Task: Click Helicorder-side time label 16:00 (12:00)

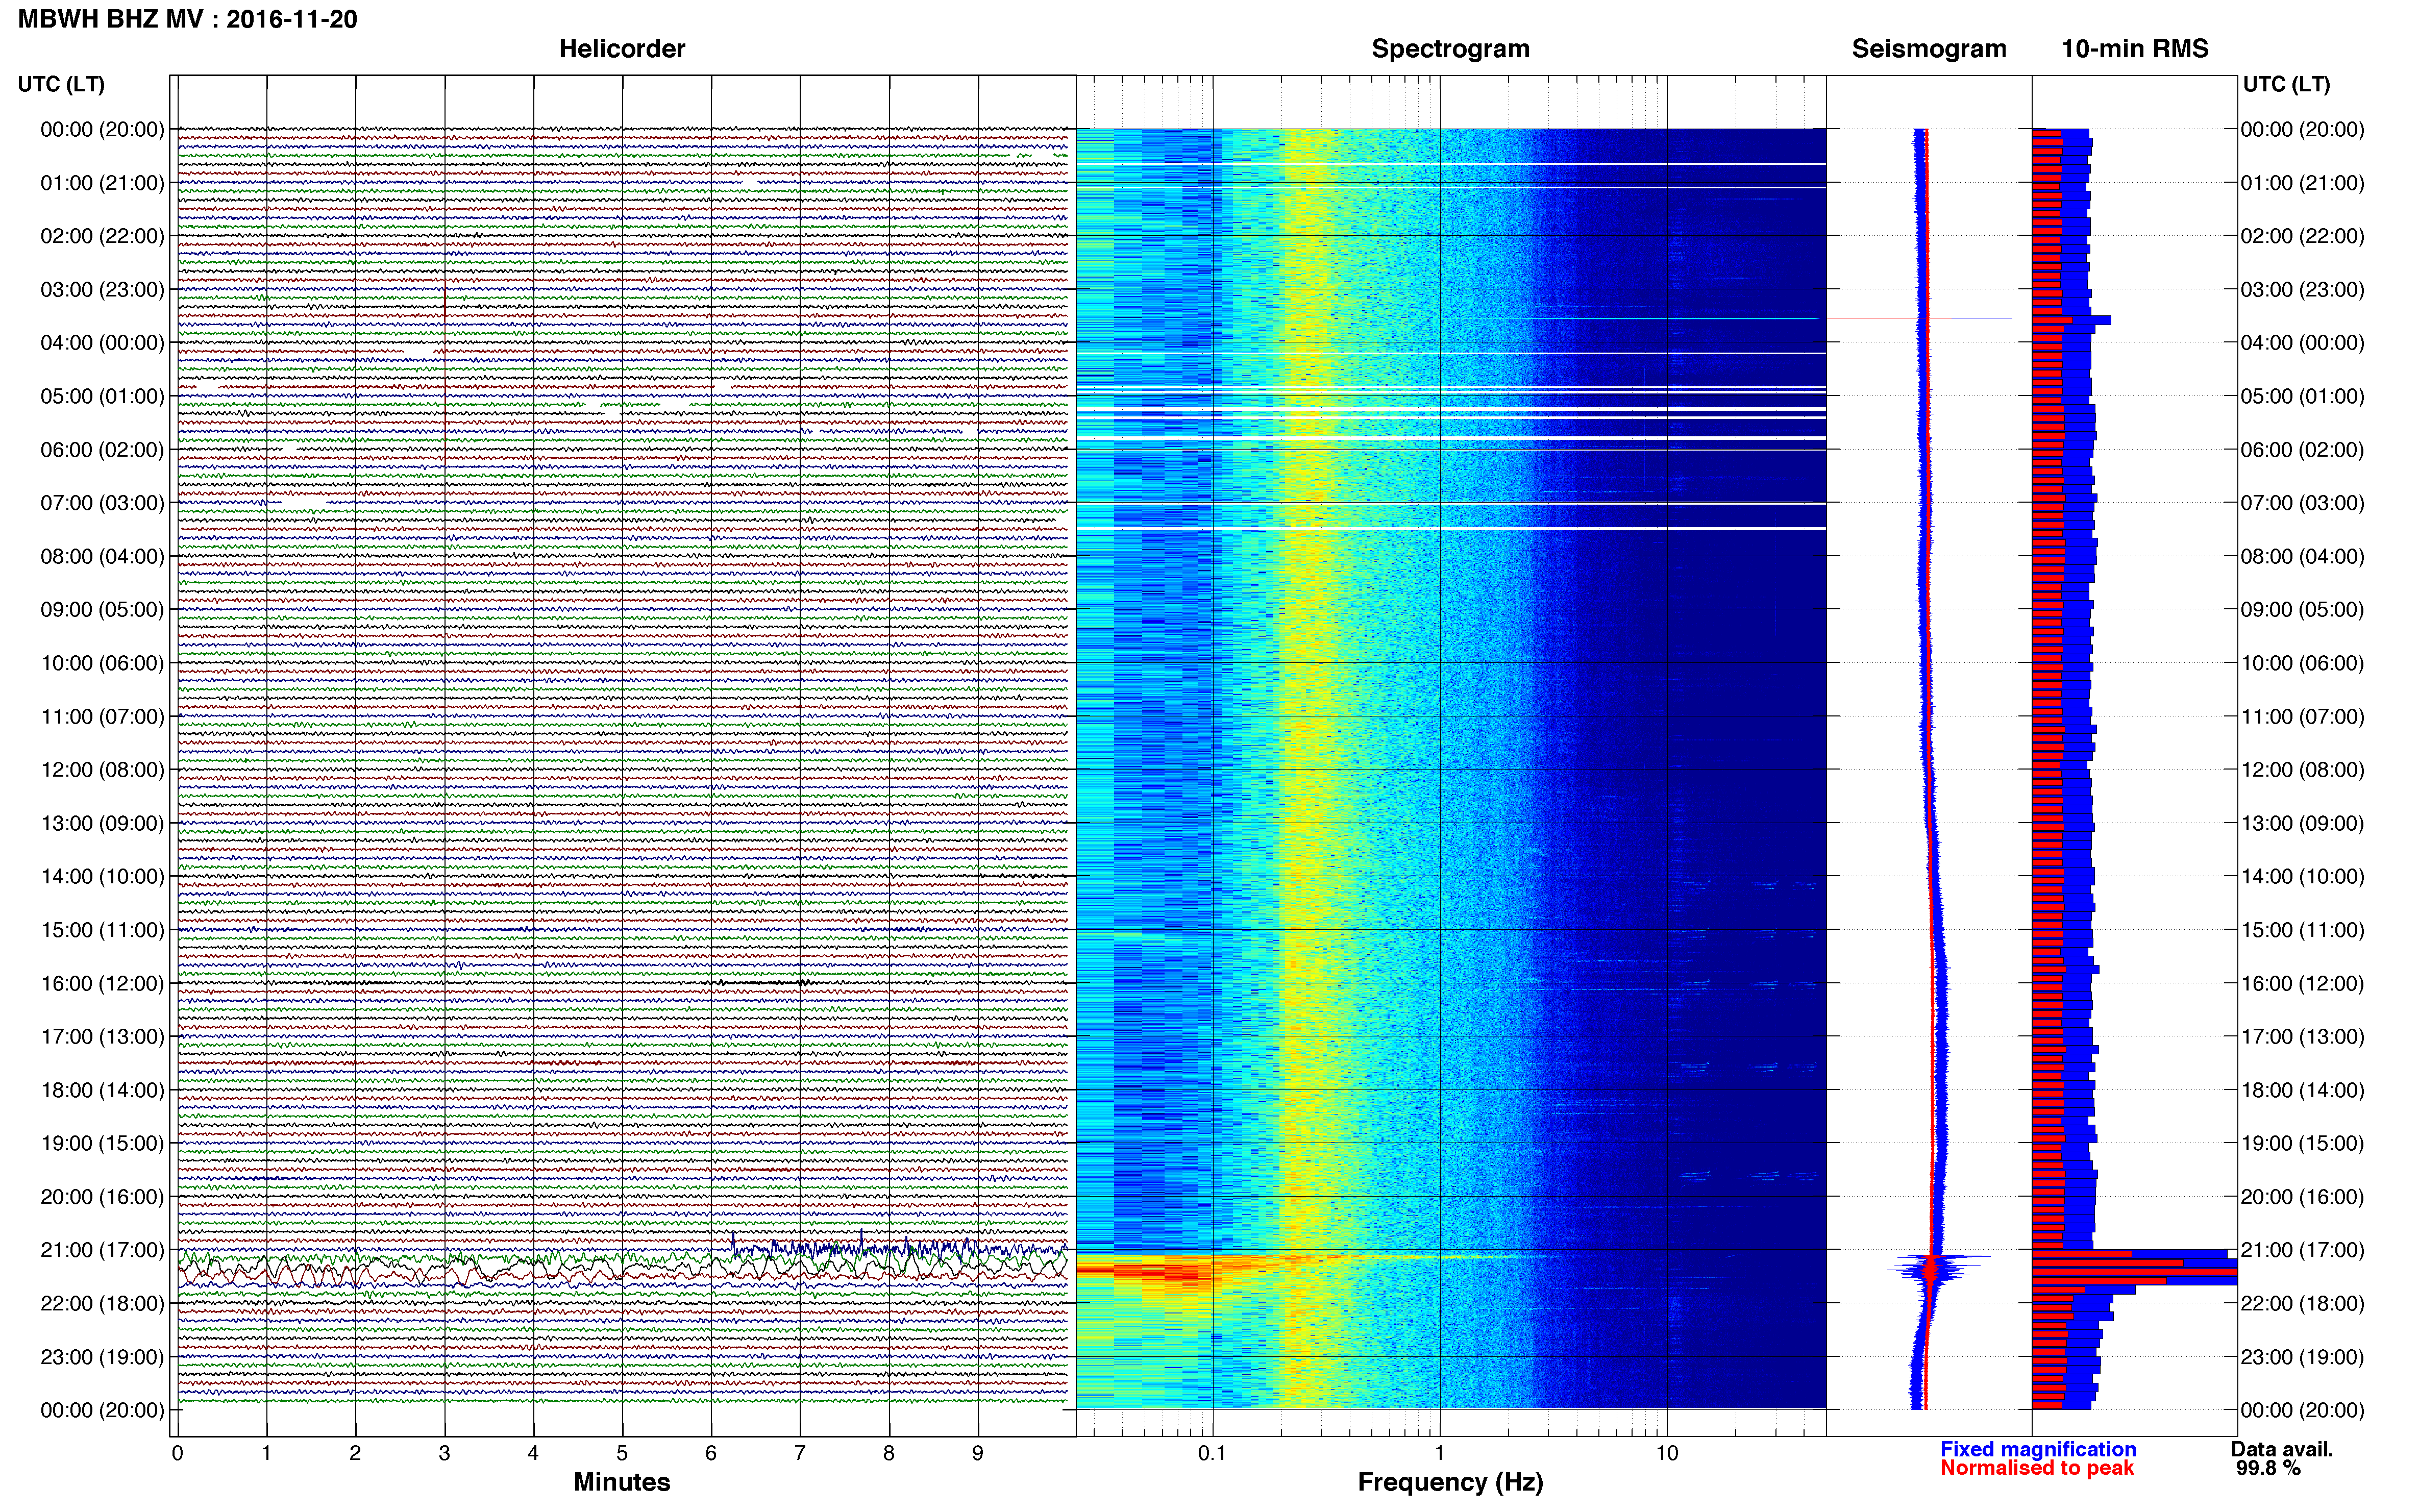Action: [x=102, y=983]
